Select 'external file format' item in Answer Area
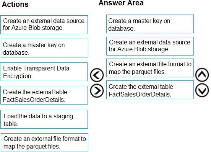 coord(150,68)
